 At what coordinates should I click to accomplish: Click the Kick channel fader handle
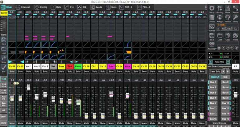click(x=128, y=95)
